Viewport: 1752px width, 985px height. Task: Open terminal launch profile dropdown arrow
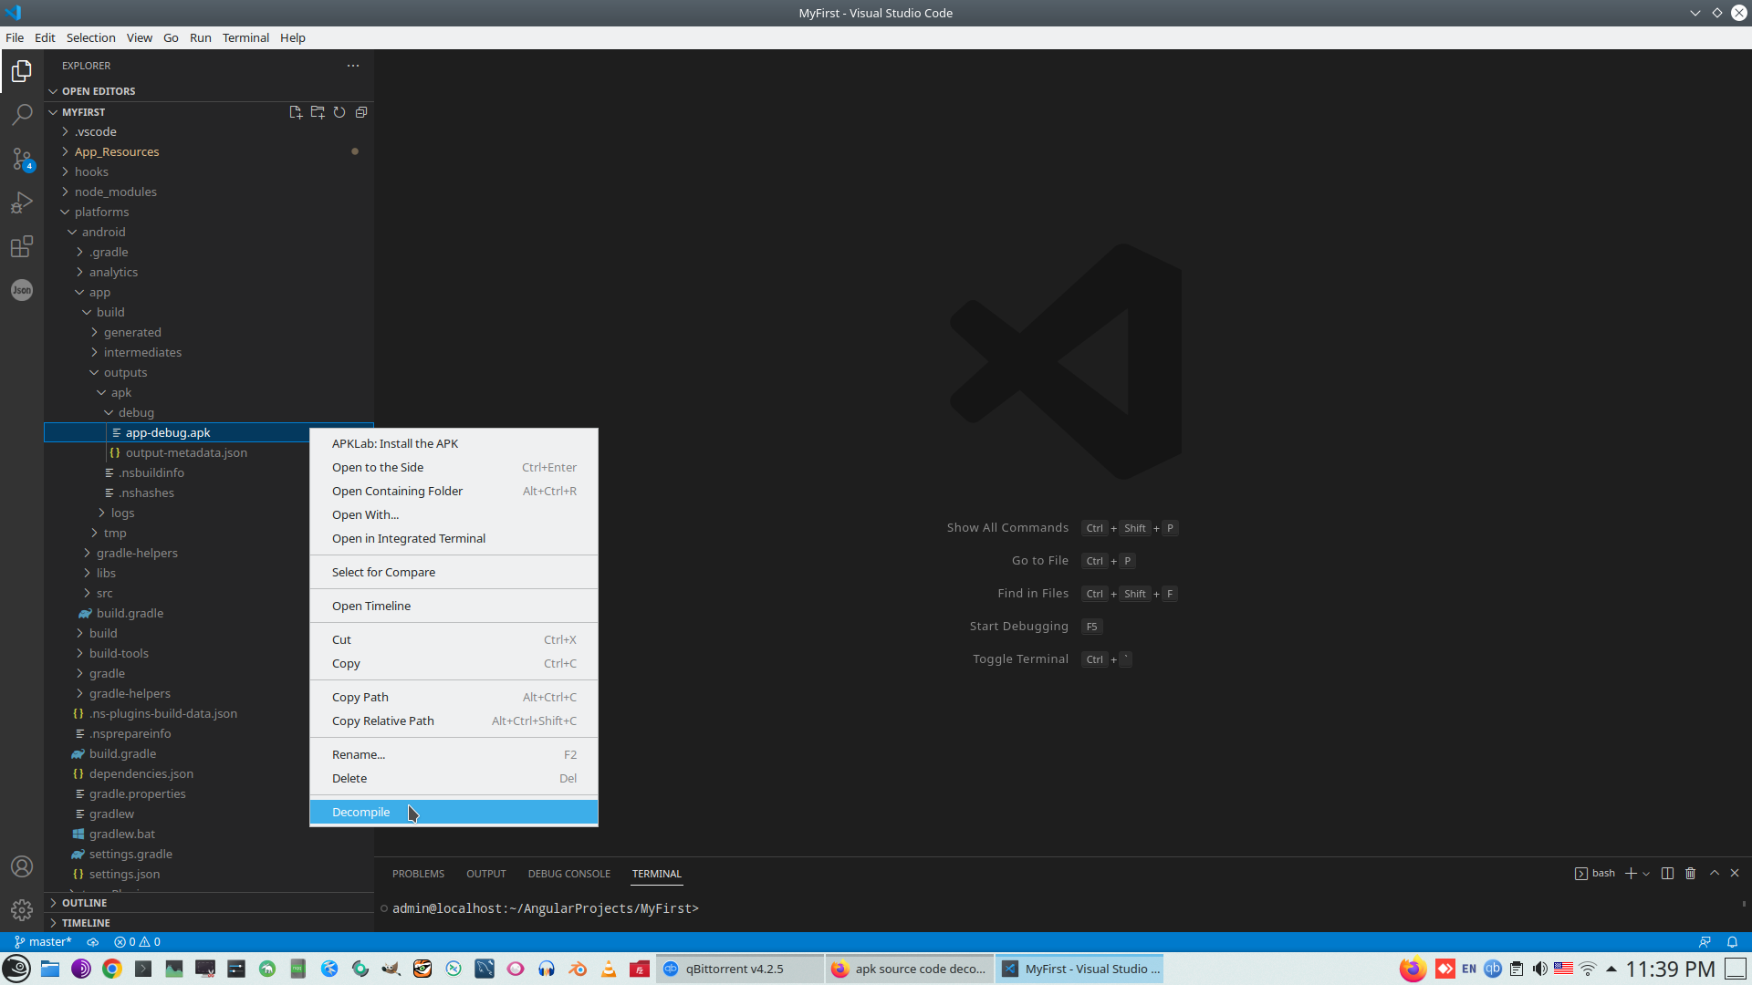[1646, 874]
